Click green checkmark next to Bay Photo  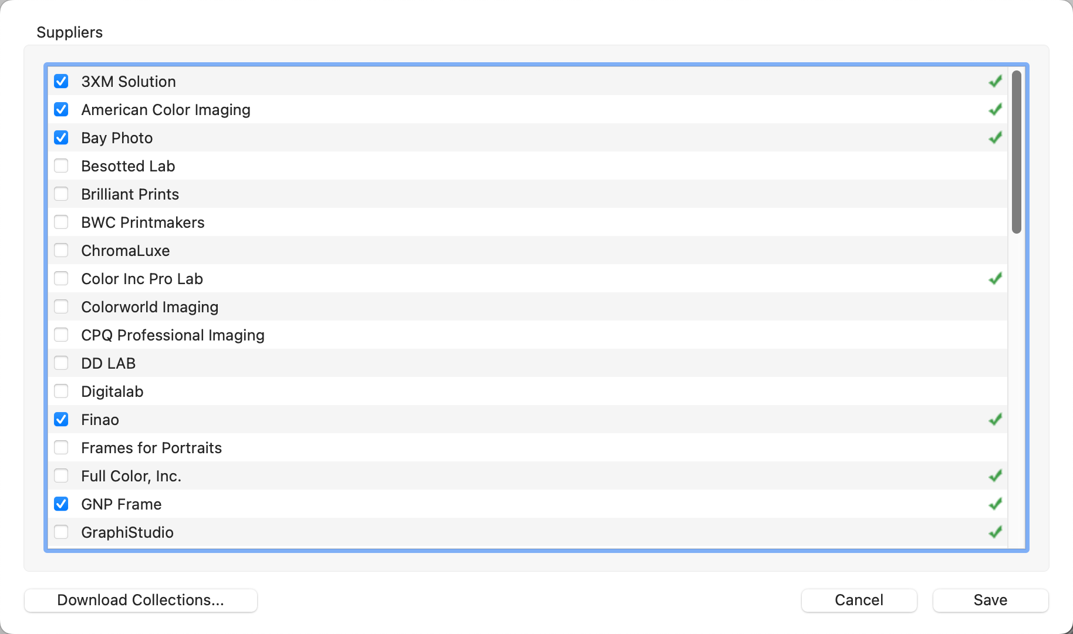[995, 138]
